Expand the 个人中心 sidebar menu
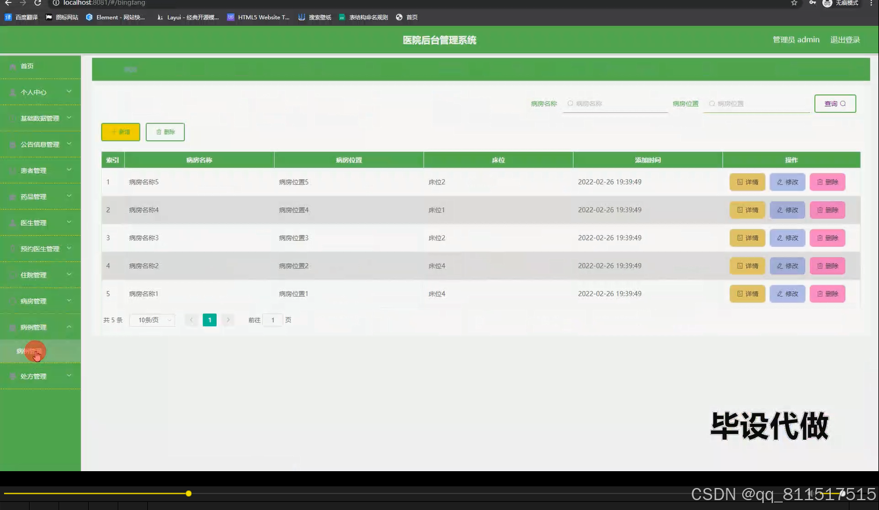This screenshot has width=879, height=510. tap(40, 92)
